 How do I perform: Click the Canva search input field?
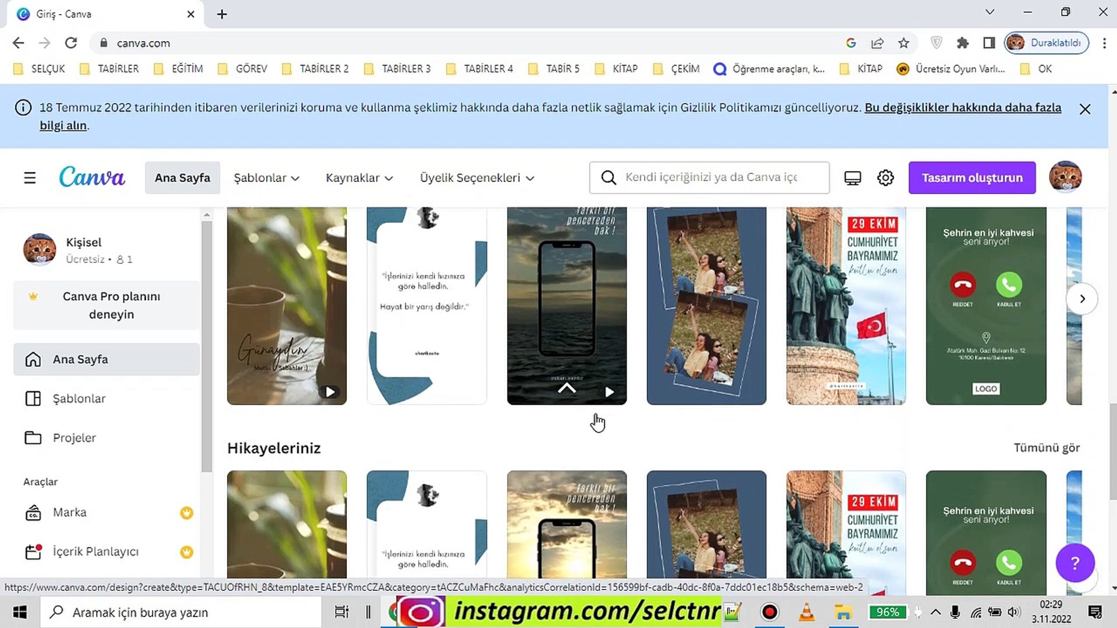click(711, 177)
